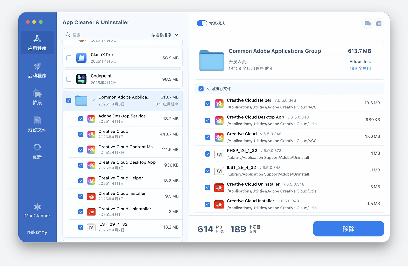Open the MacCleaner promotion item
This screenshot has width=408, height=266.
37,211
